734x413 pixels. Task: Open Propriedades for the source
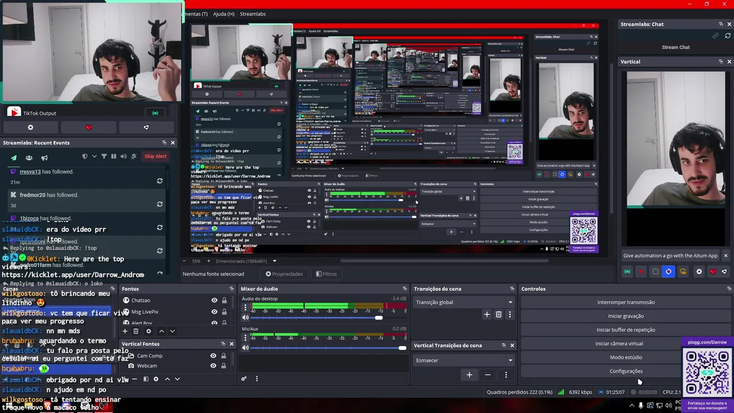pos(283,274)
